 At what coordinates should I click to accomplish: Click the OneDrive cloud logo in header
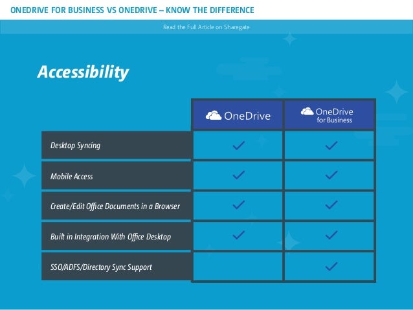tap(214, 115)
